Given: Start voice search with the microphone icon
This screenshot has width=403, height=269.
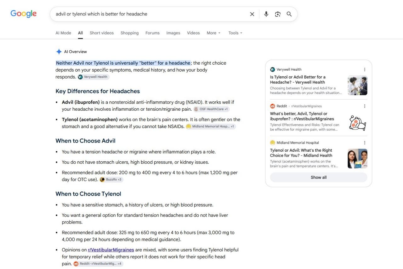Looking at the screenshot, I should (x=266, y=14).
